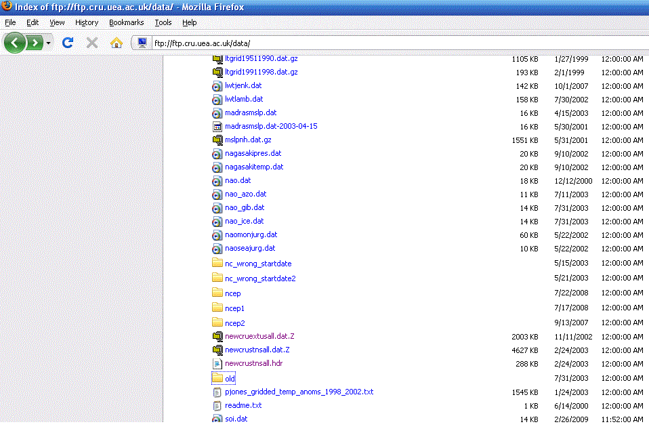Open nao_azo.dat link
The height and width of the screenshot is (435, 649).
click(x=245, y=194)
